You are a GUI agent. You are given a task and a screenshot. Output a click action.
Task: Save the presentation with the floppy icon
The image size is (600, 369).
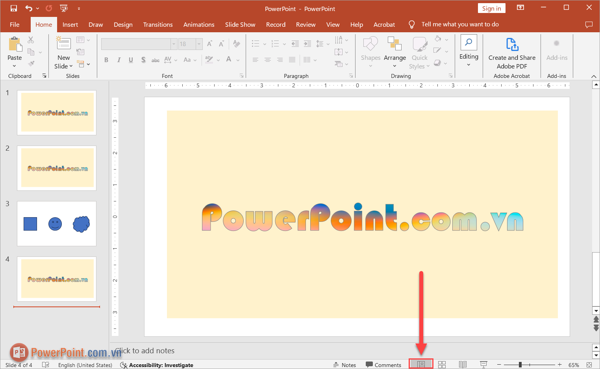click(x=14, y=8)
